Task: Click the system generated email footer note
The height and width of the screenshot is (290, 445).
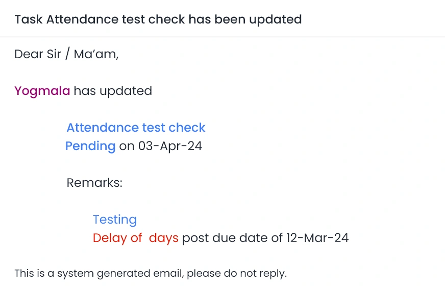Action: 151,273
